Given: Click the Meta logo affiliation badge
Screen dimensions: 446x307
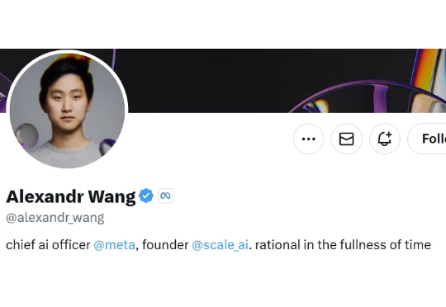Looking at the screenshot, I should [x=165, y=196].
